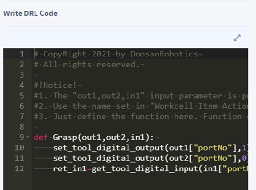This screenshot has height=190, width=256.
Task: Click get_tool_digital_input call on line 12
Action: 145,168
